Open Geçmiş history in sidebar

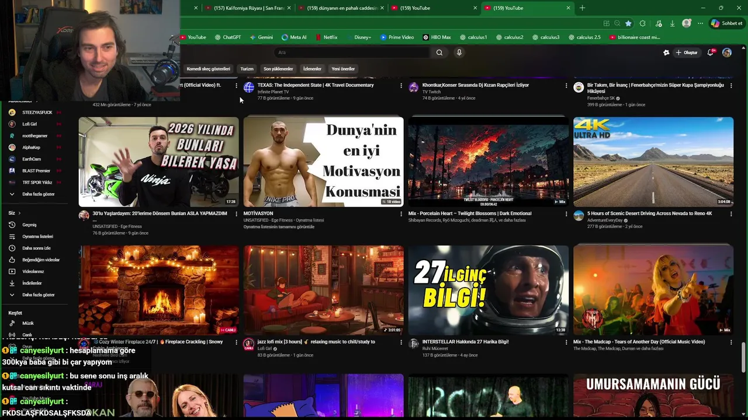coord(29,225)
